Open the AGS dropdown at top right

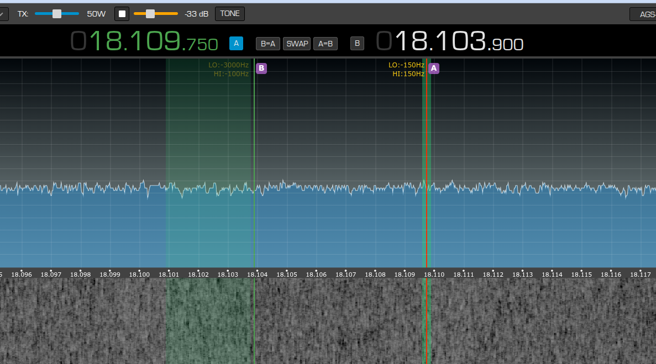(643, 14)
